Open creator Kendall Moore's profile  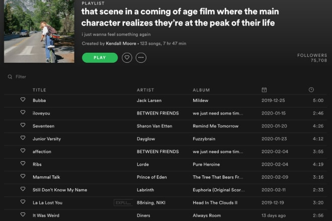click(121, 44)
